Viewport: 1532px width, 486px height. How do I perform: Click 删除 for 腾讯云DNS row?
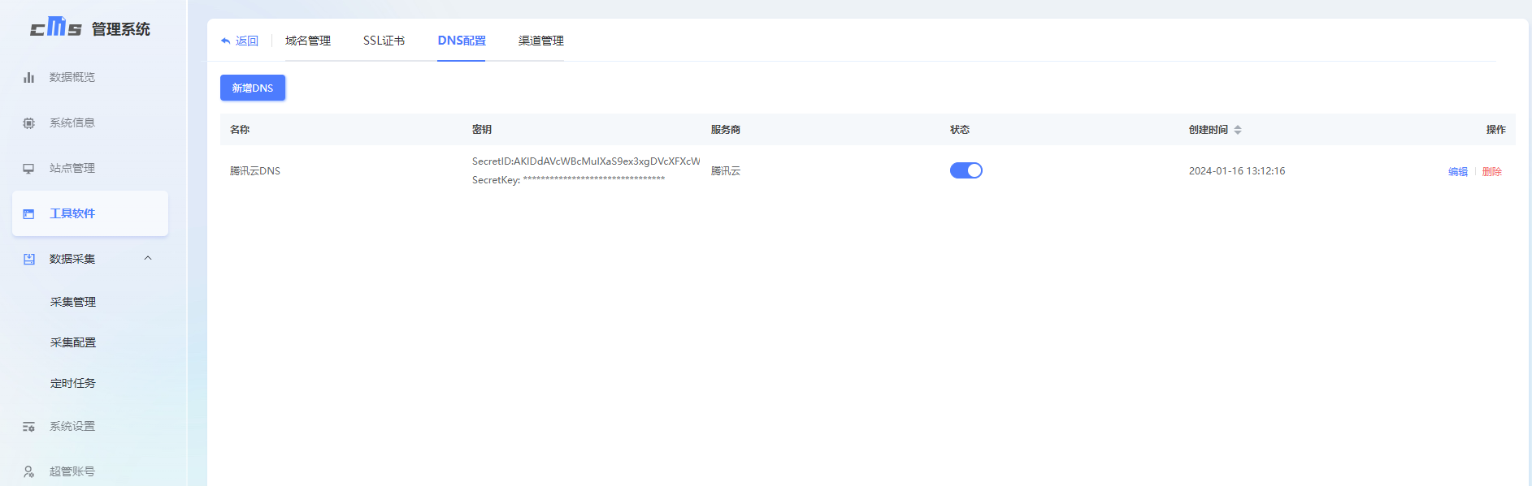(x=1492, y=171)
